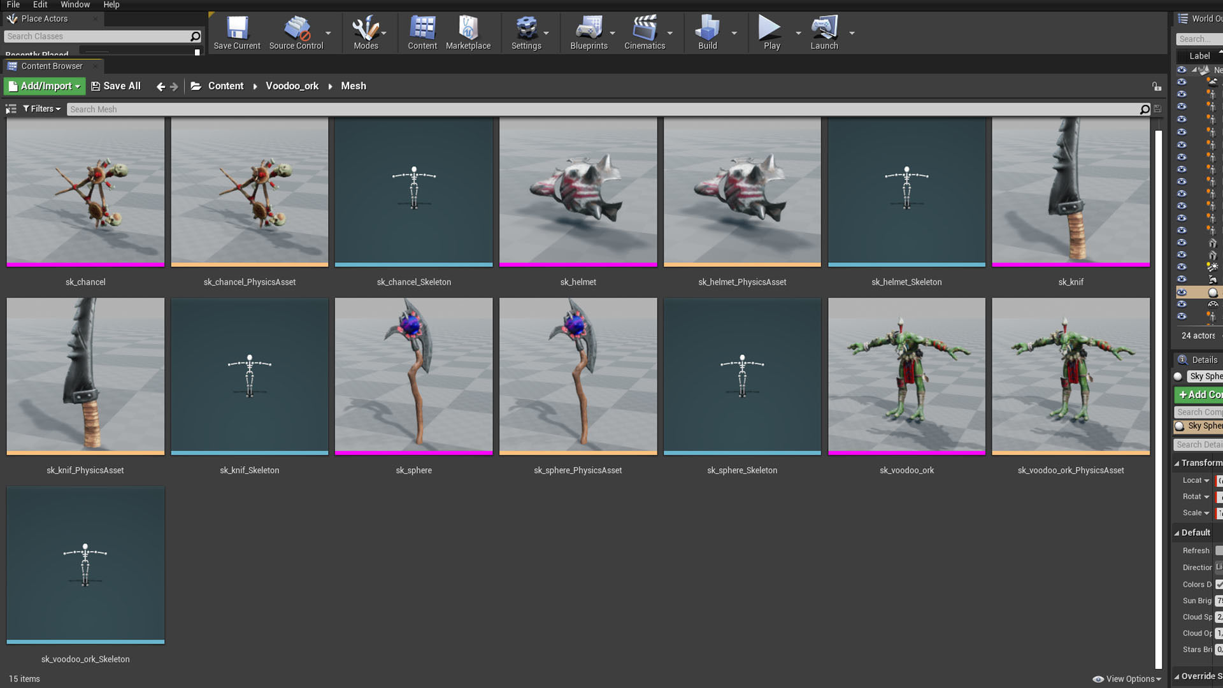The height and width of the screenshot is (688, 1223).
Task: Select the Content Browser tab
Action: 52,66
